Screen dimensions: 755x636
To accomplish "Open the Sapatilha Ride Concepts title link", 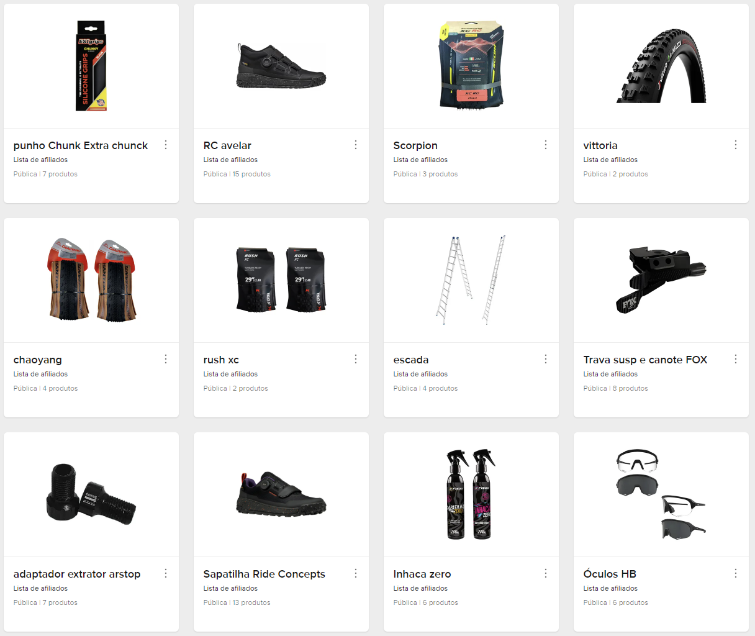I will click(264, 574).
